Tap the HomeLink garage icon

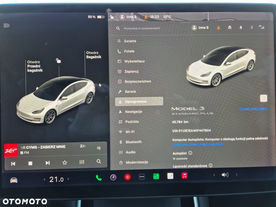(230, 27)
